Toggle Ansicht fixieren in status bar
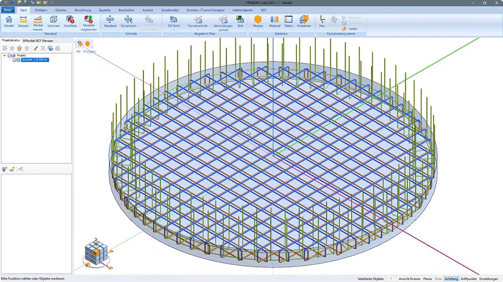Screen dimensions: 503x282 tap(409, 279)
